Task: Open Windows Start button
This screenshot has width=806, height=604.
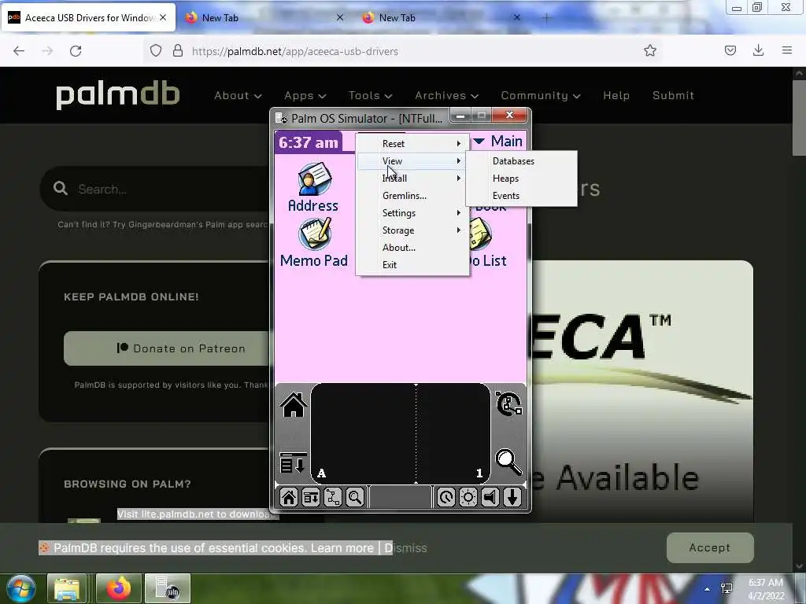Action: pos(21,588)
